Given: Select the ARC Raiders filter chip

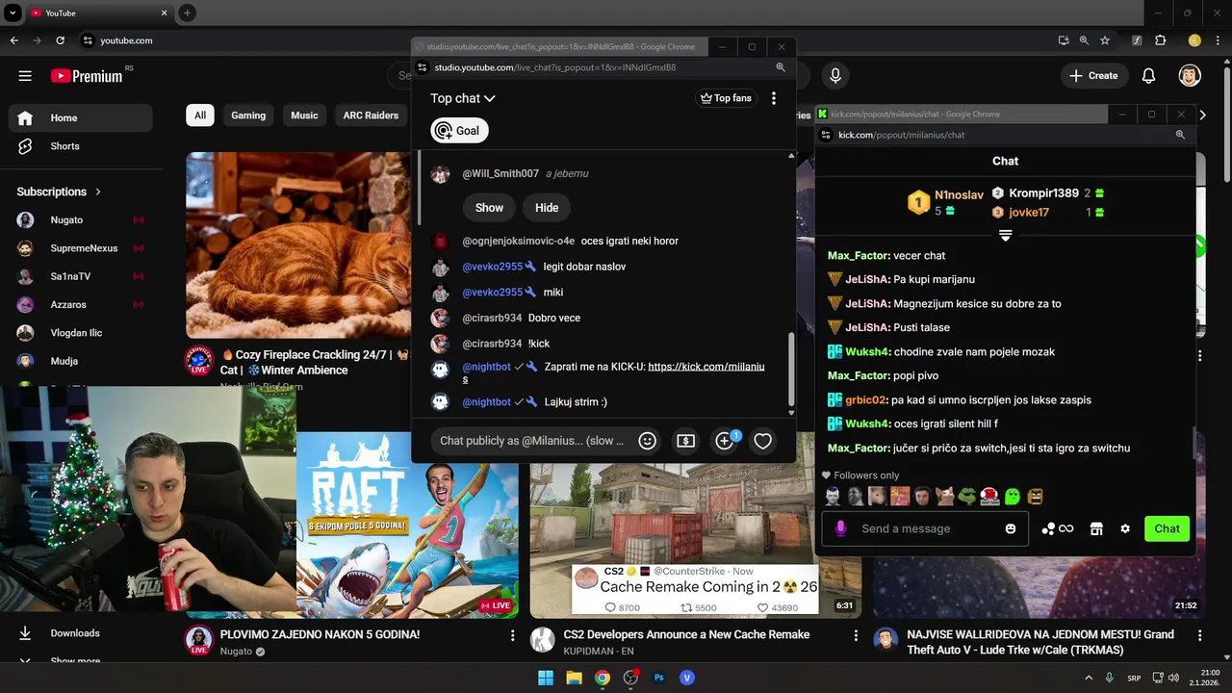Looking at the screenshot, I should tap(371, 115).
